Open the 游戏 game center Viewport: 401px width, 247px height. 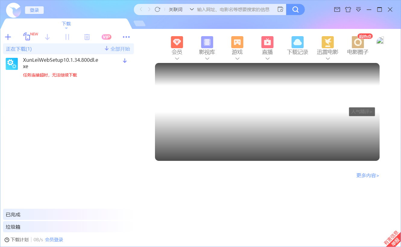(x=237, y=45)
